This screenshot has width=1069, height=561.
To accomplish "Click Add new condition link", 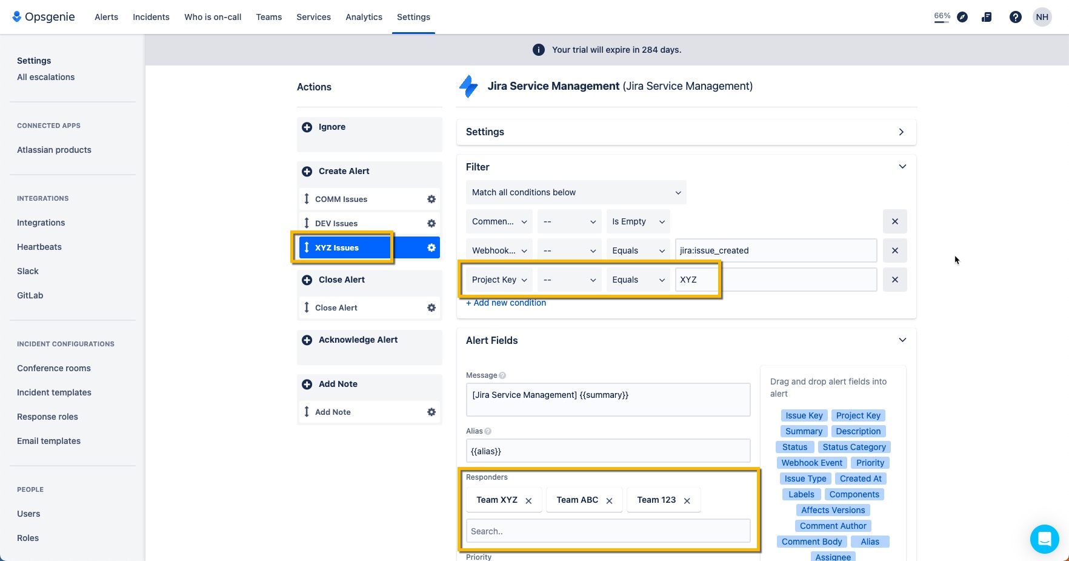I will 506,303.
